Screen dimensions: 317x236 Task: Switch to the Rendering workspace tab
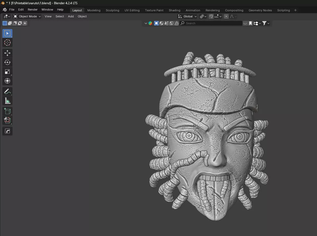[x=212, y=10]
